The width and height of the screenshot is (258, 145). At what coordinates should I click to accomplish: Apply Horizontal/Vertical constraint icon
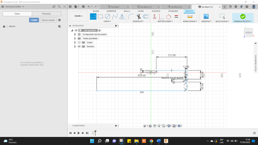[155, 17]
